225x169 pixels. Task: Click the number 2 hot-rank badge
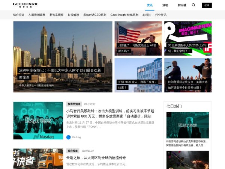(x=169, y=154)
